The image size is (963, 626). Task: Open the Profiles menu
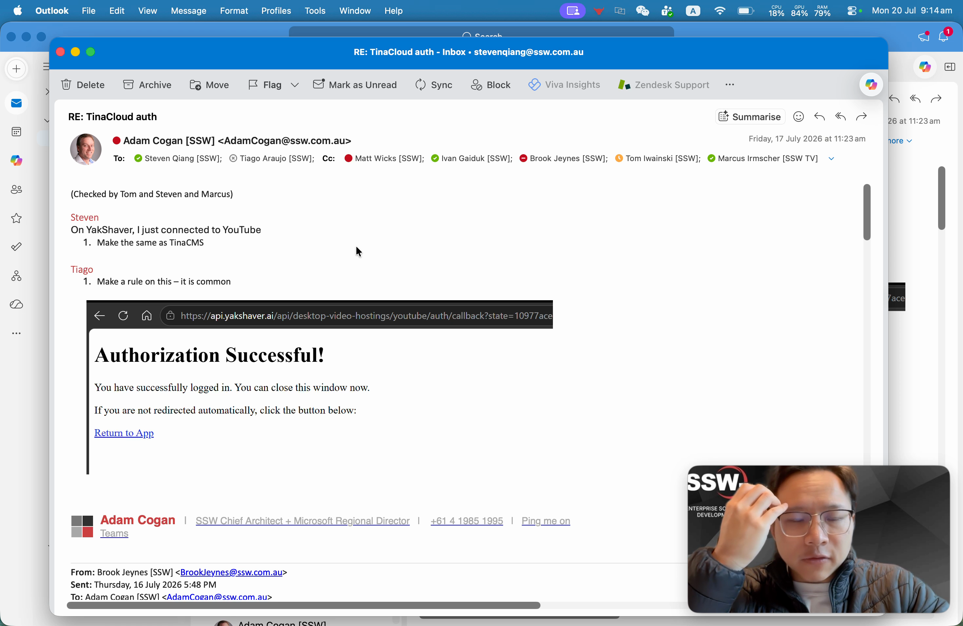point(276,11)
